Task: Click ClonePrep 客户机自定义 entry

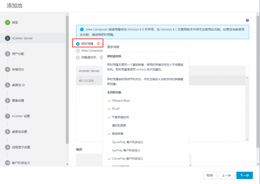Action: pyautogui.click(x=127, y=158)
